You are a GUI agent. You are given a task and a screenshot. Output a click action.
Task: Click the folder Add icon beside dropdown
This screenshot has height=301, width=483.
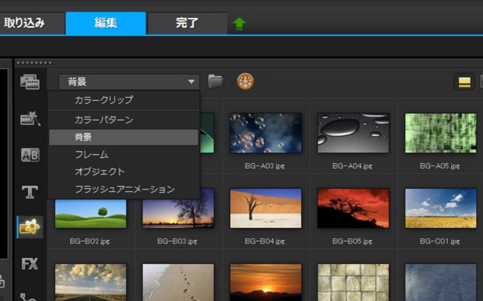216,81
